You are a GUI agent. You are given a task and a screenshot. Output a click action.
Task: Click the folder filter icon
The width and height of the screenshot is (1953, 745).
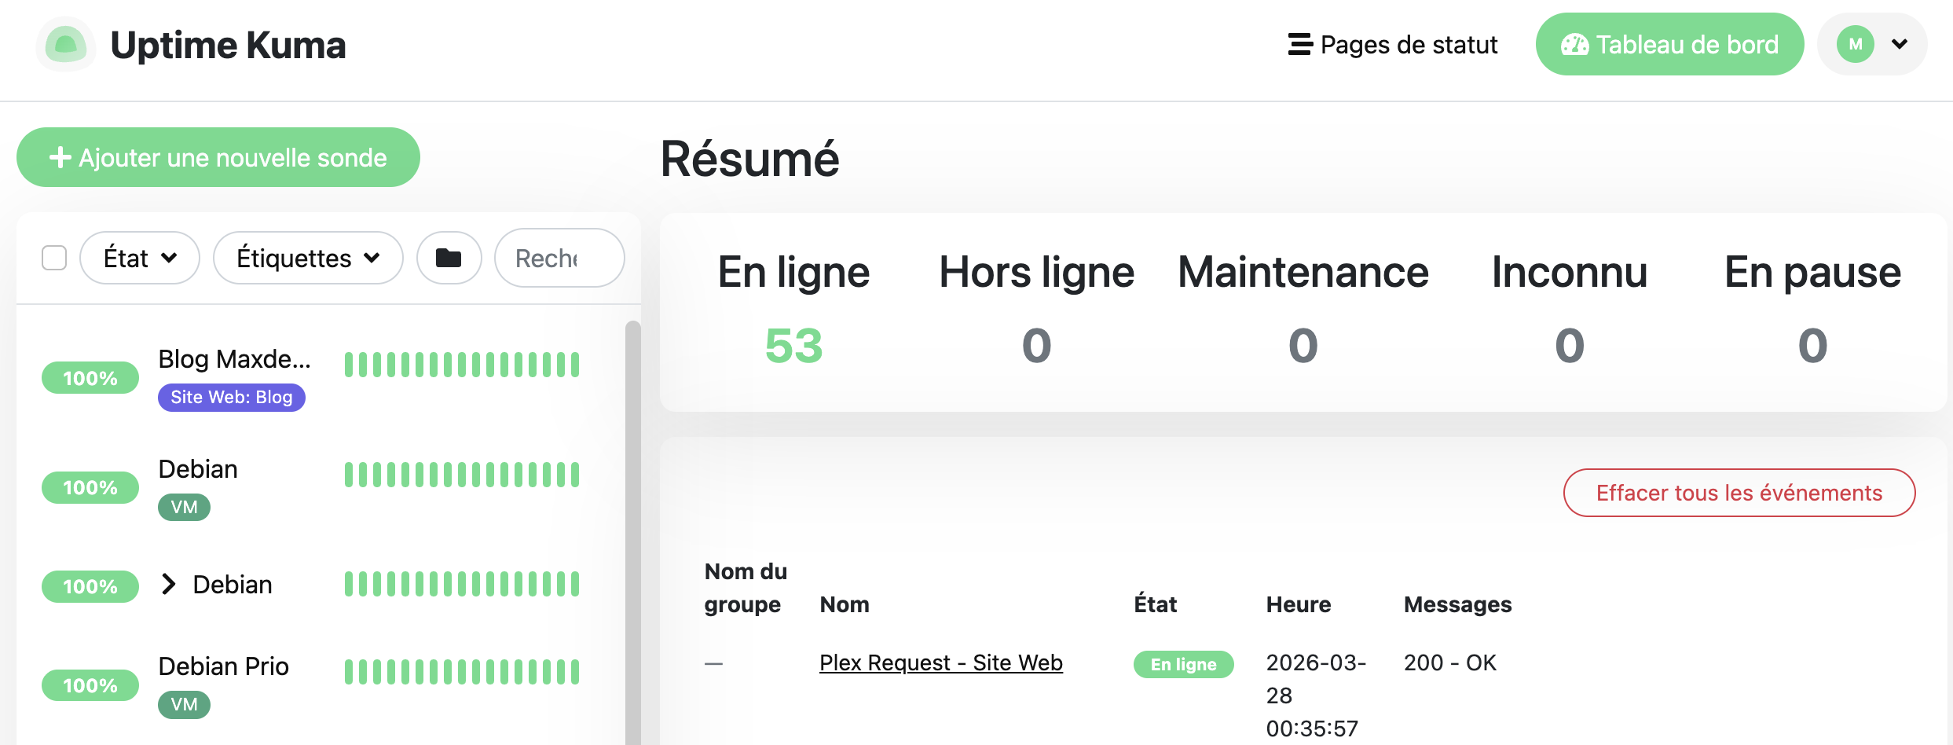449,257
